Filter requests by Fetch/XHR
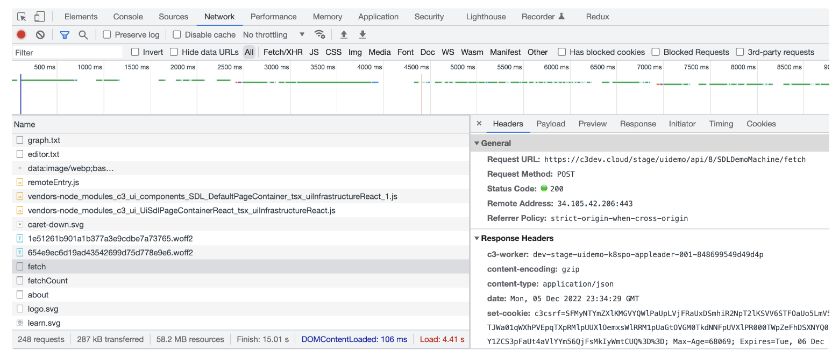Image resolution: width=839 pixels, height=357 pixels. pos(283,52)
